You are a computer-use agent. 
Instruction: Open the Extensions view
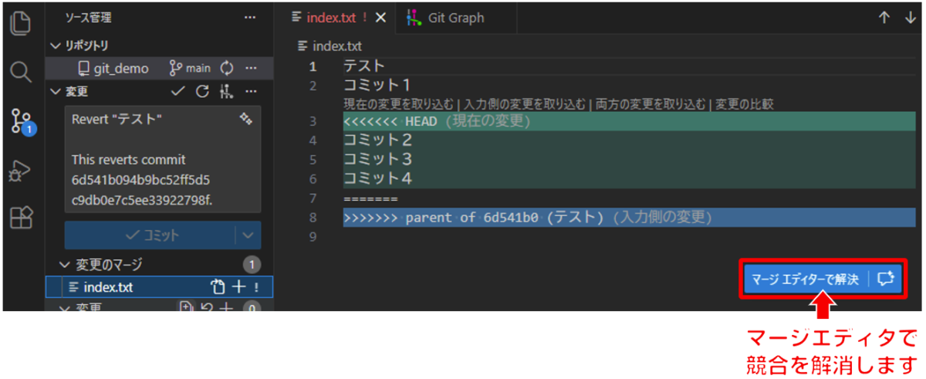pyautogui.click(x=21, y=219)
